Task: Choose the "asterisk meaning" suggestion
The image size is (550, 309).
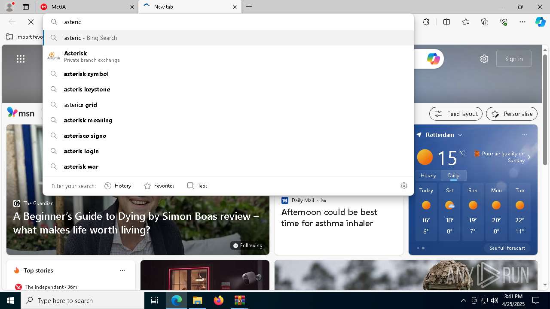Action: [228, 120]
